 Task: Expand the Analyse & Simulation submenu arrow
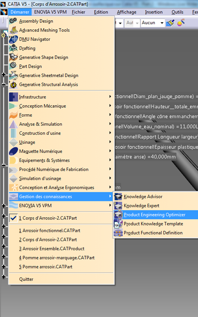[110, 123]
